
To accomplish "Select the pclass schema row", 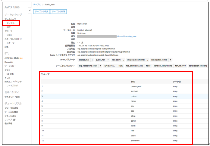I will point(124,96).
